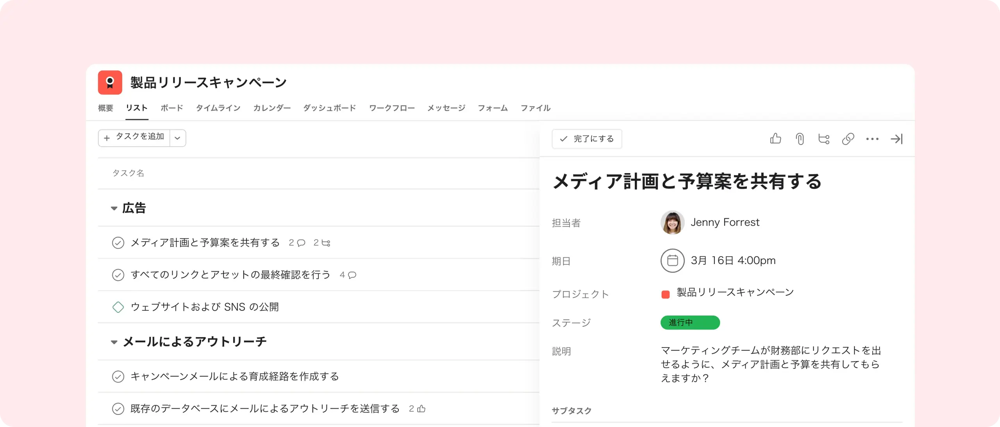Image resolution: width=1000 pixels, height=427 pixels.
Task: Switch to the ボード tab
Action: [172, 108]
